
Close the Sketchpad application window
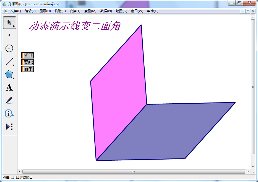pyautogui.click(x=249, y=3)
